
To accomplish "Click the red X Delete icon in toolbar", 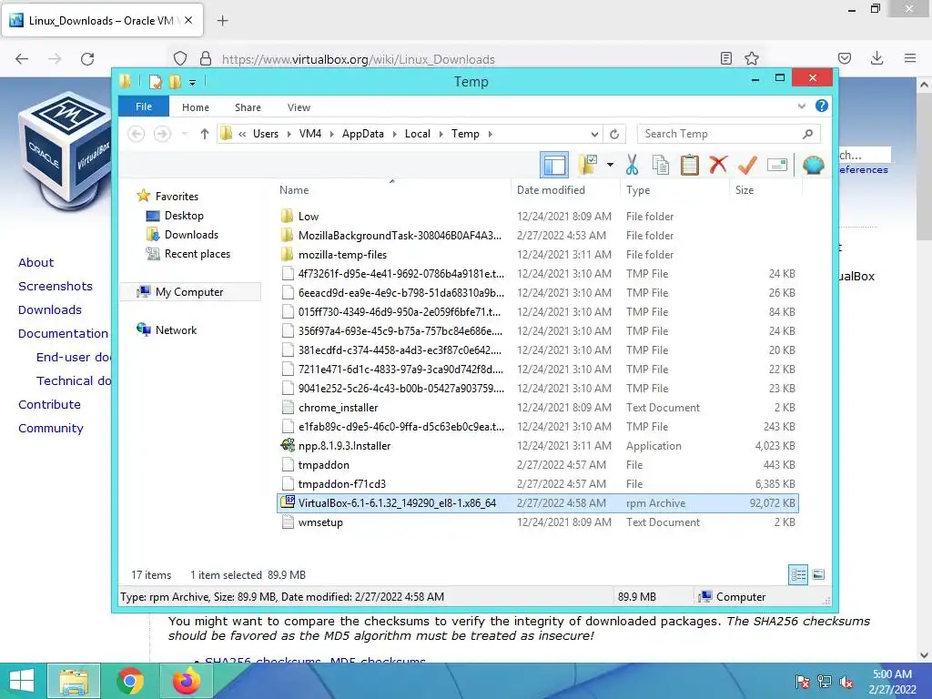I will (x=718, y=165).
